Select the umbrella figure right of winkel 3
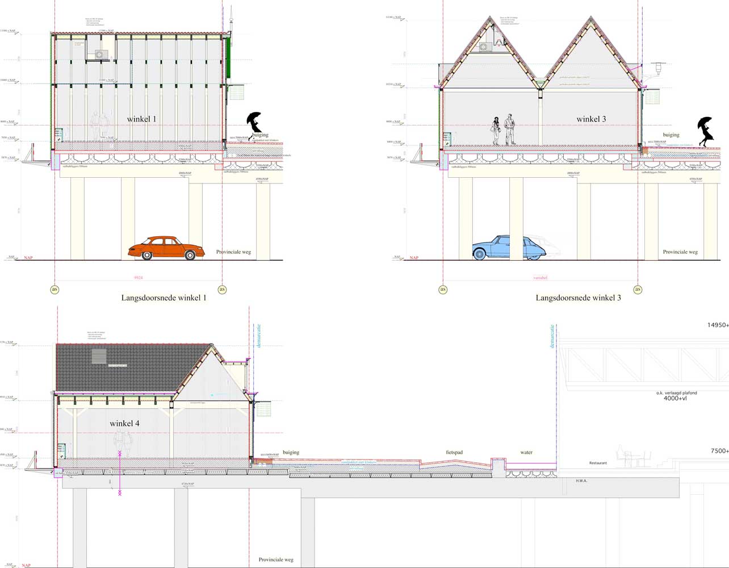The height and width of the screenshot is (568, 729). pyautogui.click(x=706, y=130)
